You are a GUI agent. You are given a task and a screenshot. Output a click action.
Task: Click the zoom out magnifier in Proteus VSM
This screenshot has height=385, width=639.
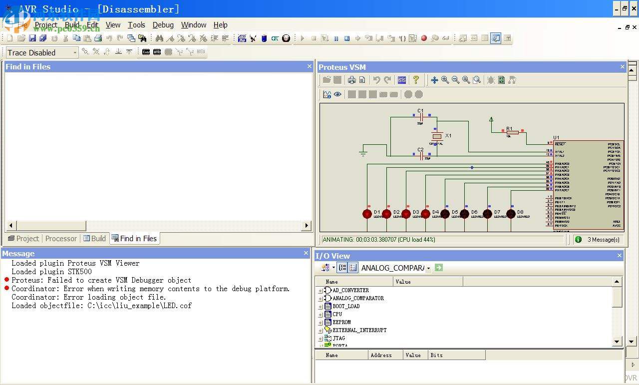pyautogui.click(x=455, y=80)
